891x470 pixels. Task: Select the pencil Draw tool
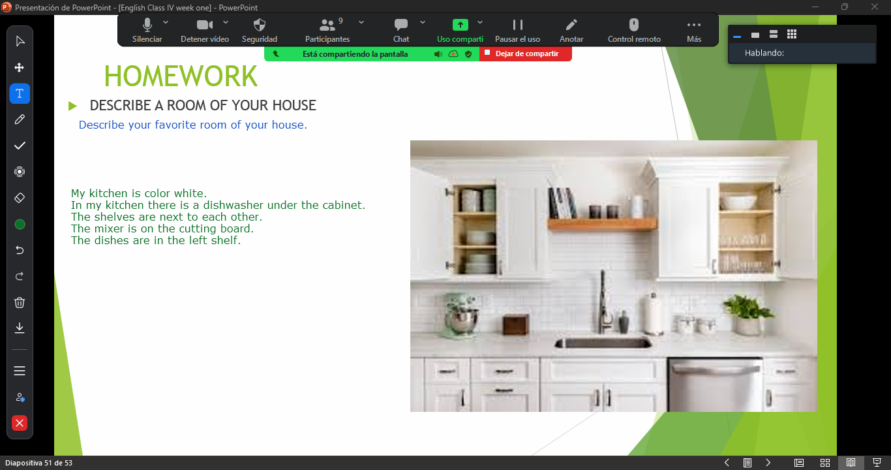pyautogui.click(x=20, y=119)
